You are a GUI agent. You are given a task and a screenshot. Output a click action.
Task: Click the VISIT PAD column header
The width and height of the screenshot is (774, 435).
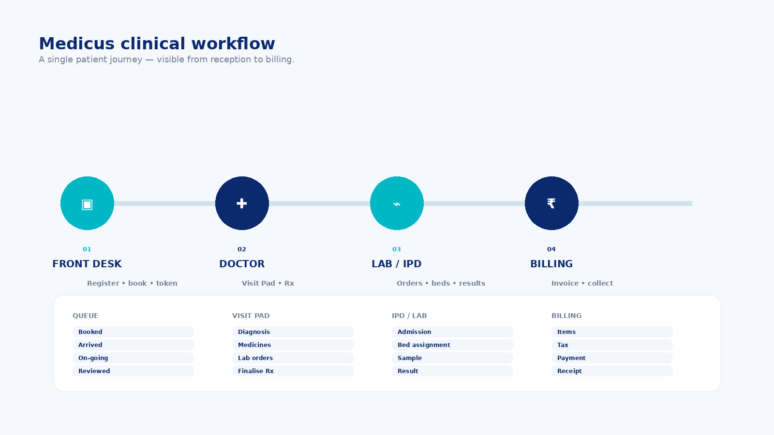tap(251, 316)
